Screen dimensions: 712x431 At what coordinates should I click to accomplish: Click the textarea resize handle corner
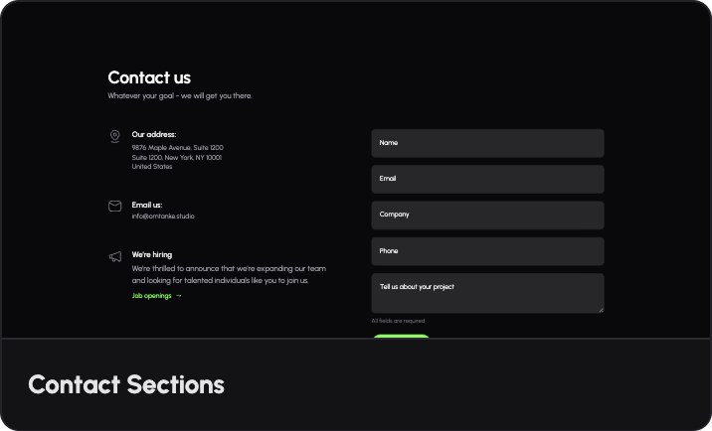click(601, 310)
